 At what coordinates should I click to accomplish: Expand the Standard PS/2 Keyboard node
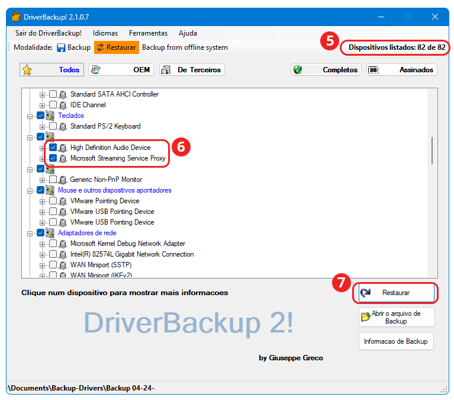(42, 127)
